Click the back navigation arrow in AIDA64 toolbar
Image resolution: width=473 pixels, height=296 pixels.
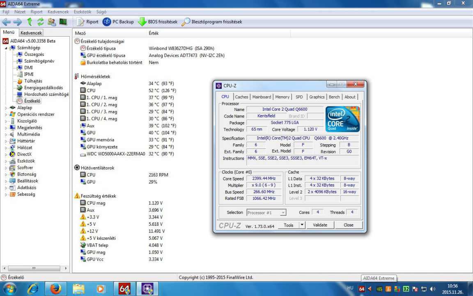click(x=6, y=22)
